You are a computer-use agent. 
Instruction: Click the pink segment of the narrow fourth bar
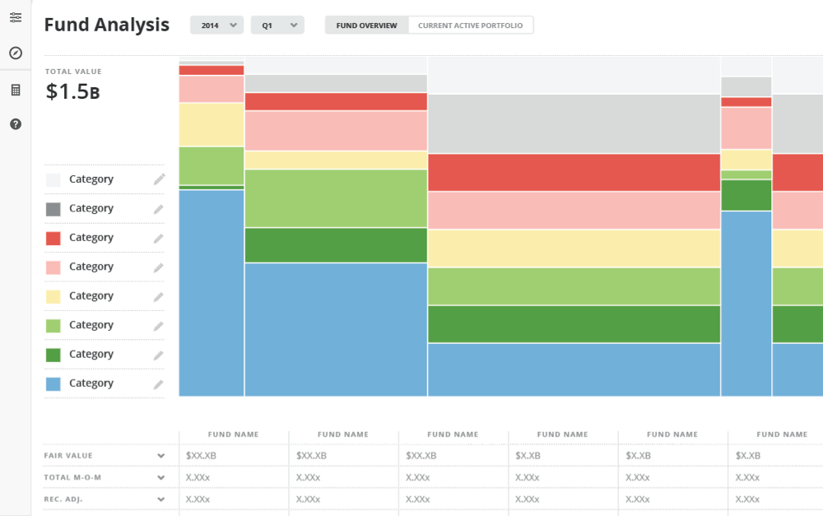pos(746,128)
